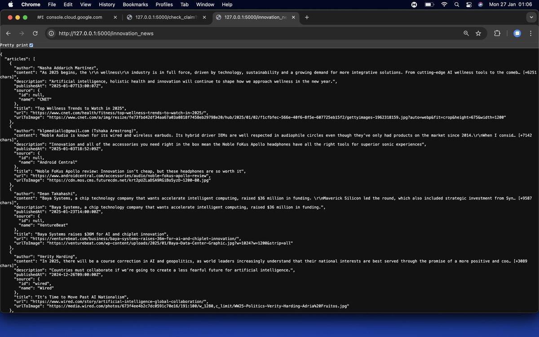Open the Window menu
Screen dimensions: 539x337
(x=205, y=4)
